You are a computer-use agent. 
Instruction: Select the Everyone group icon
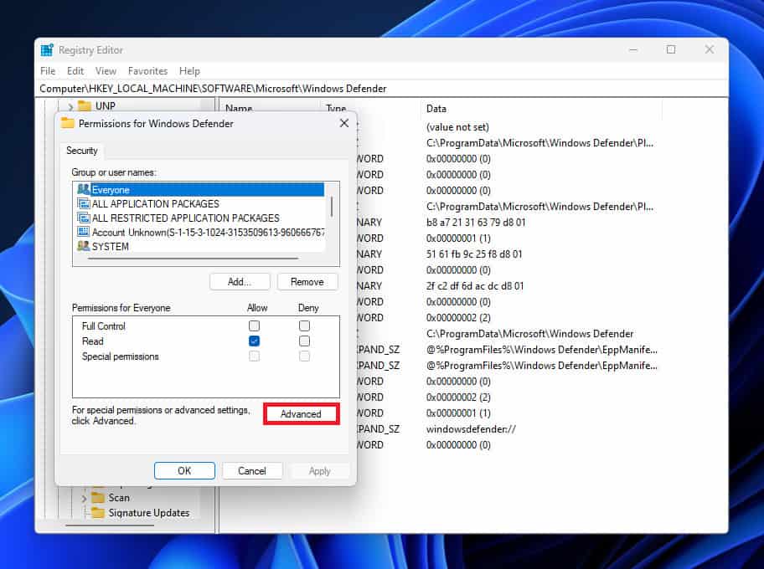[83, 189]
